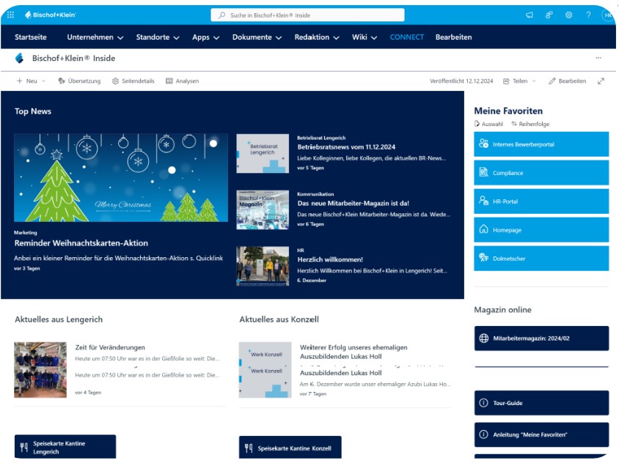Click the Dolmetscher translate icon
The image size is (619, 463).
pyautogui.click(x=483, y=258)
